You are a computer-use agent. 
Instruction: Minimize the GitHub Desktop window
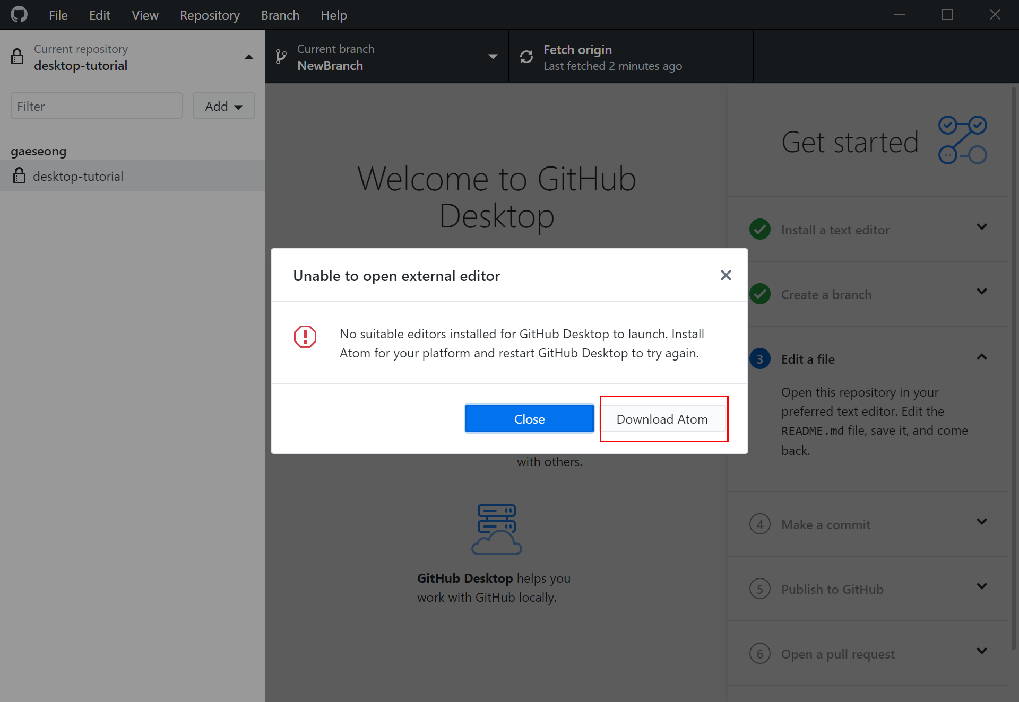pos(900,15)
